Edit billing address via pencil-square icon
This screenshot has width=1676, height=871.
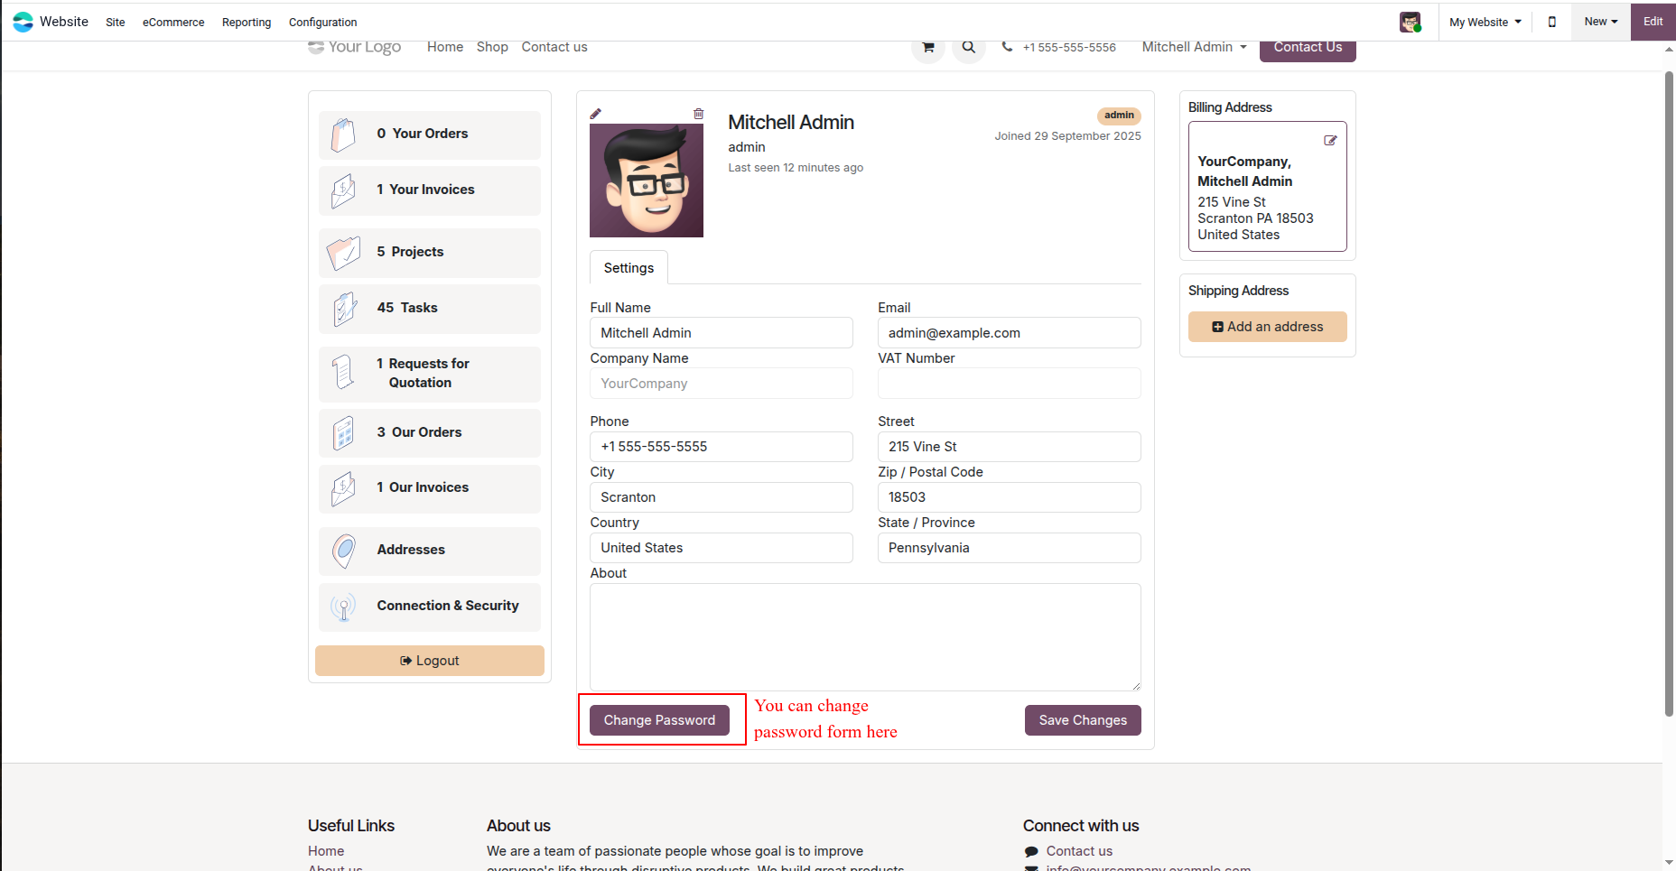tap(1330, 141)
